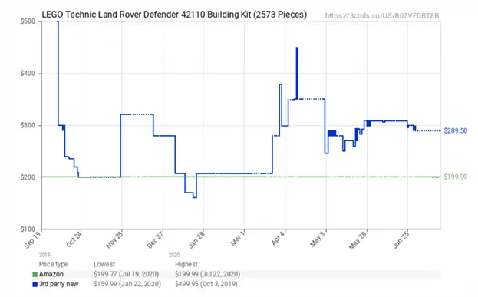Screen dimensions: 478x297
Task: Click the $100 y-axis label
Action: pos(28,229)
